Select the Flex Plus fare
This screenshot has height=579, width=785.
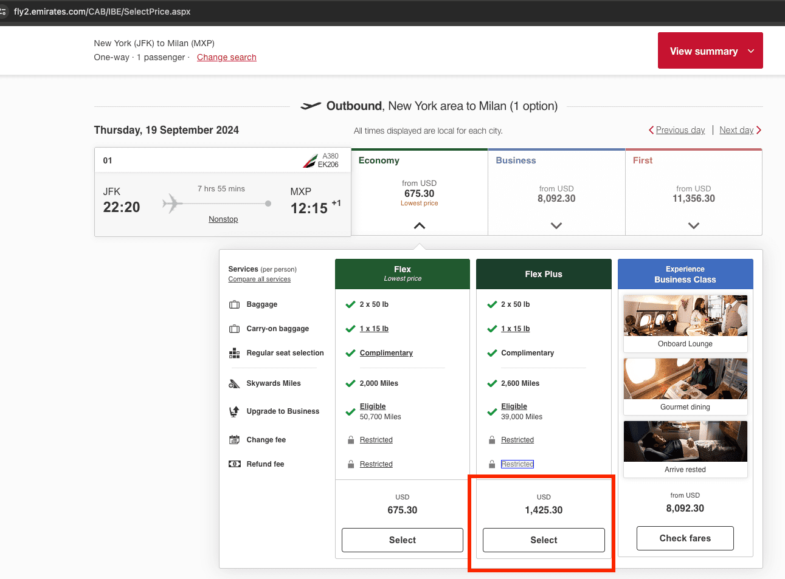tap(544, 540)
